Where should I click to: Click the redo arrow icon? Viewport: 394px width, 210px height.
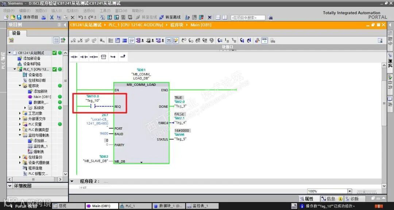pos(91,17)
